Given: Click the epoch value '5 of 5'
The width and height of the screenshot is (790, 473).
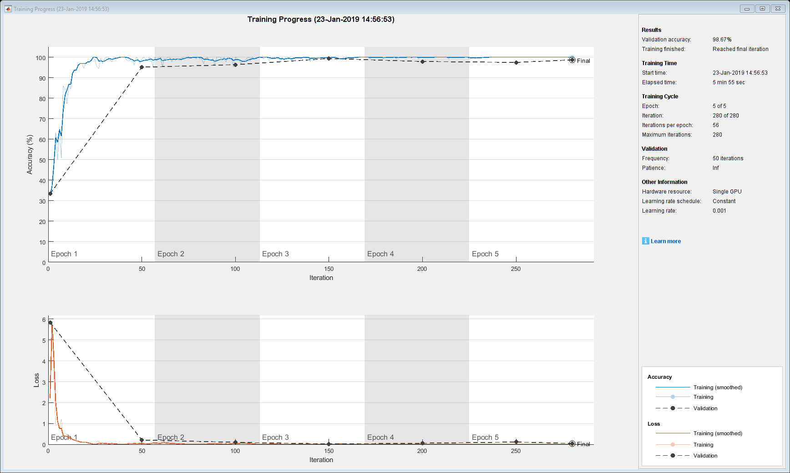Looking at the screenshot, I should [x=719, y=106].
